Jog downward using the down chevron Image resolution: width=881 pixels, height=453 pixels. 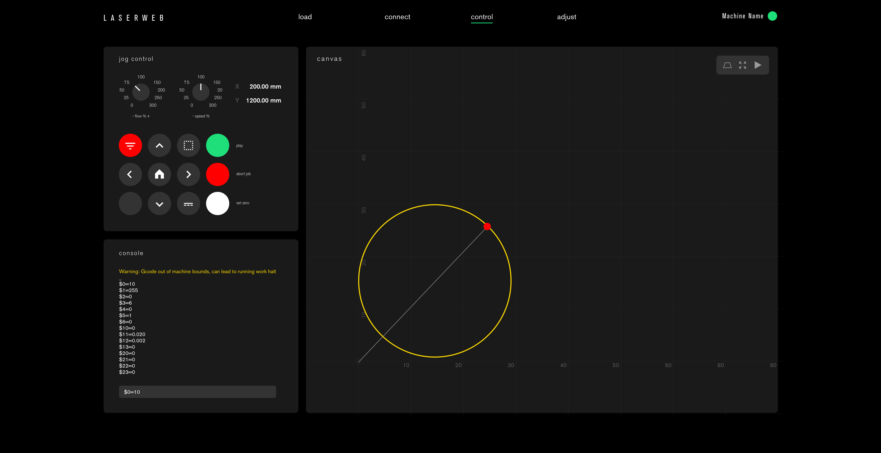point(159,203)
